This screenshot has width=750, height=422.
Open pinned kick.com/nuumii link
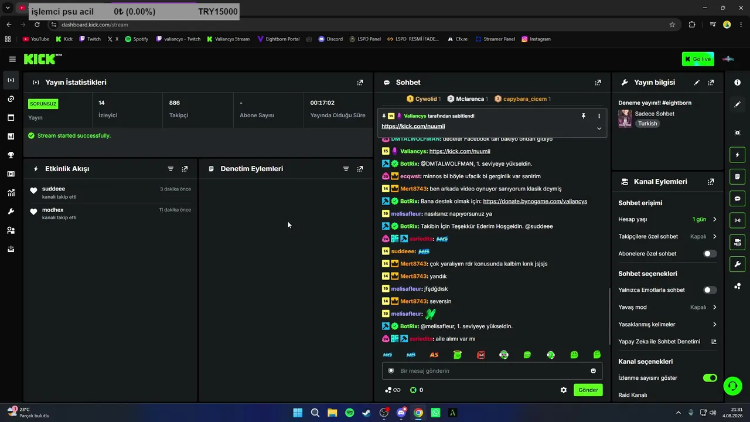[x=413, y=127]
